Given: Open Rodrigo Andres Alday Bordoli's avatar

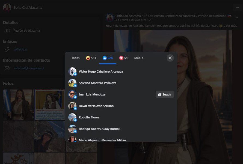Looking at the screenshot, I should coord(72,129).
